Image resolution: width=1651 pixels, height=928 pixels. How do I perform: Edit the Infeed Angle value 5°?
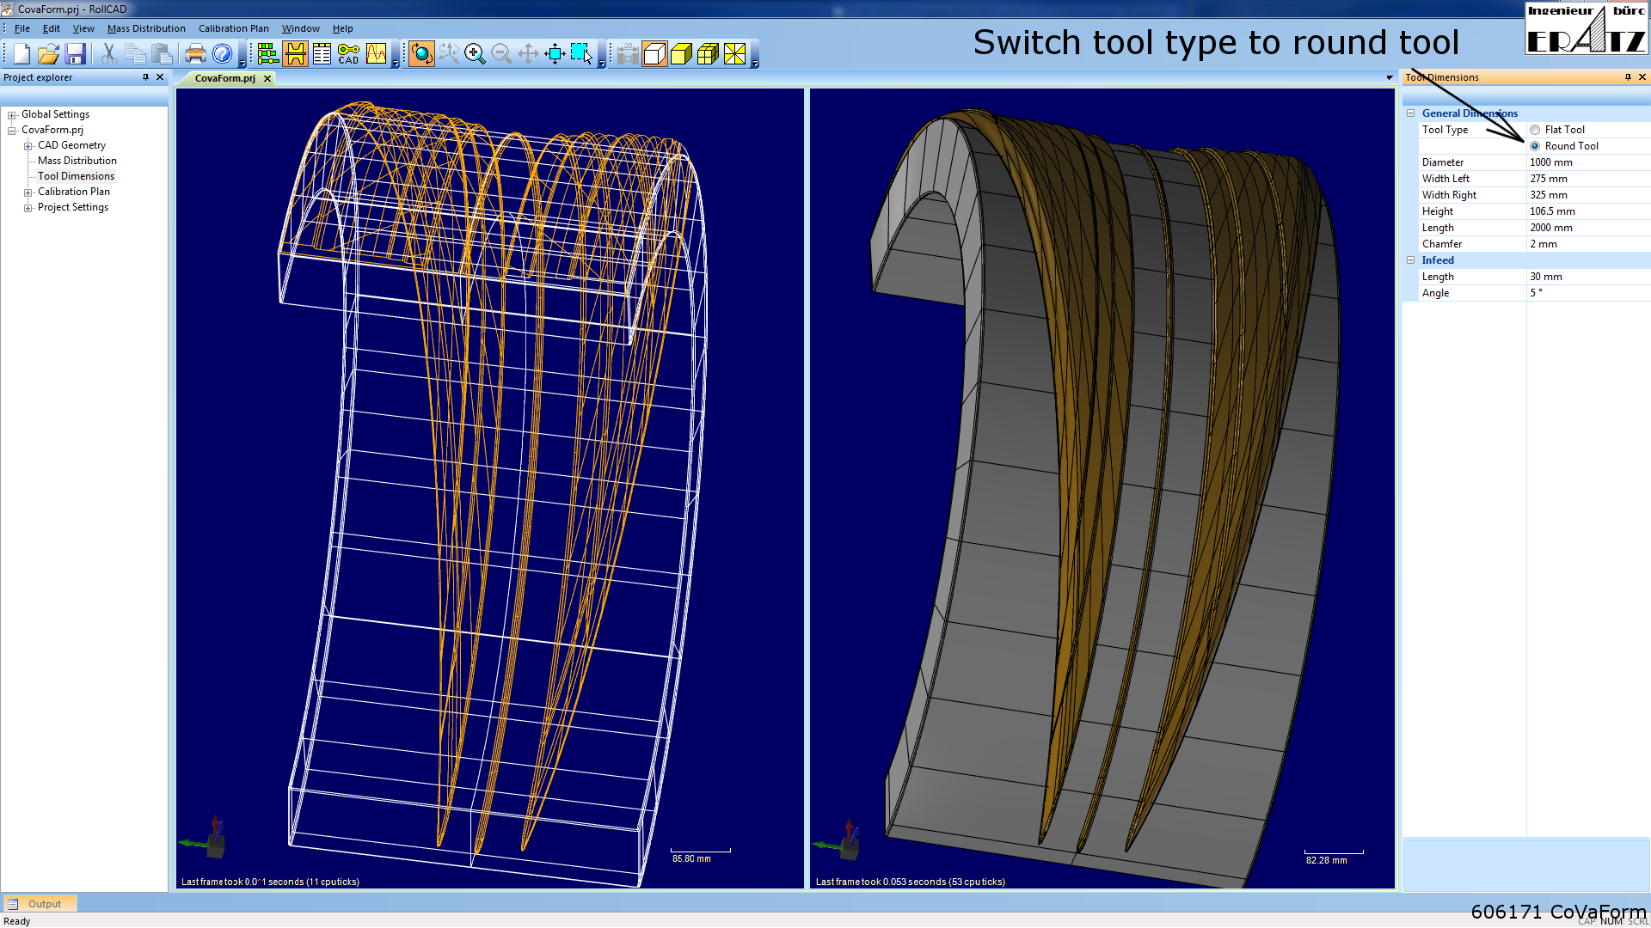pyautogui.click(x=1588, y=293)
